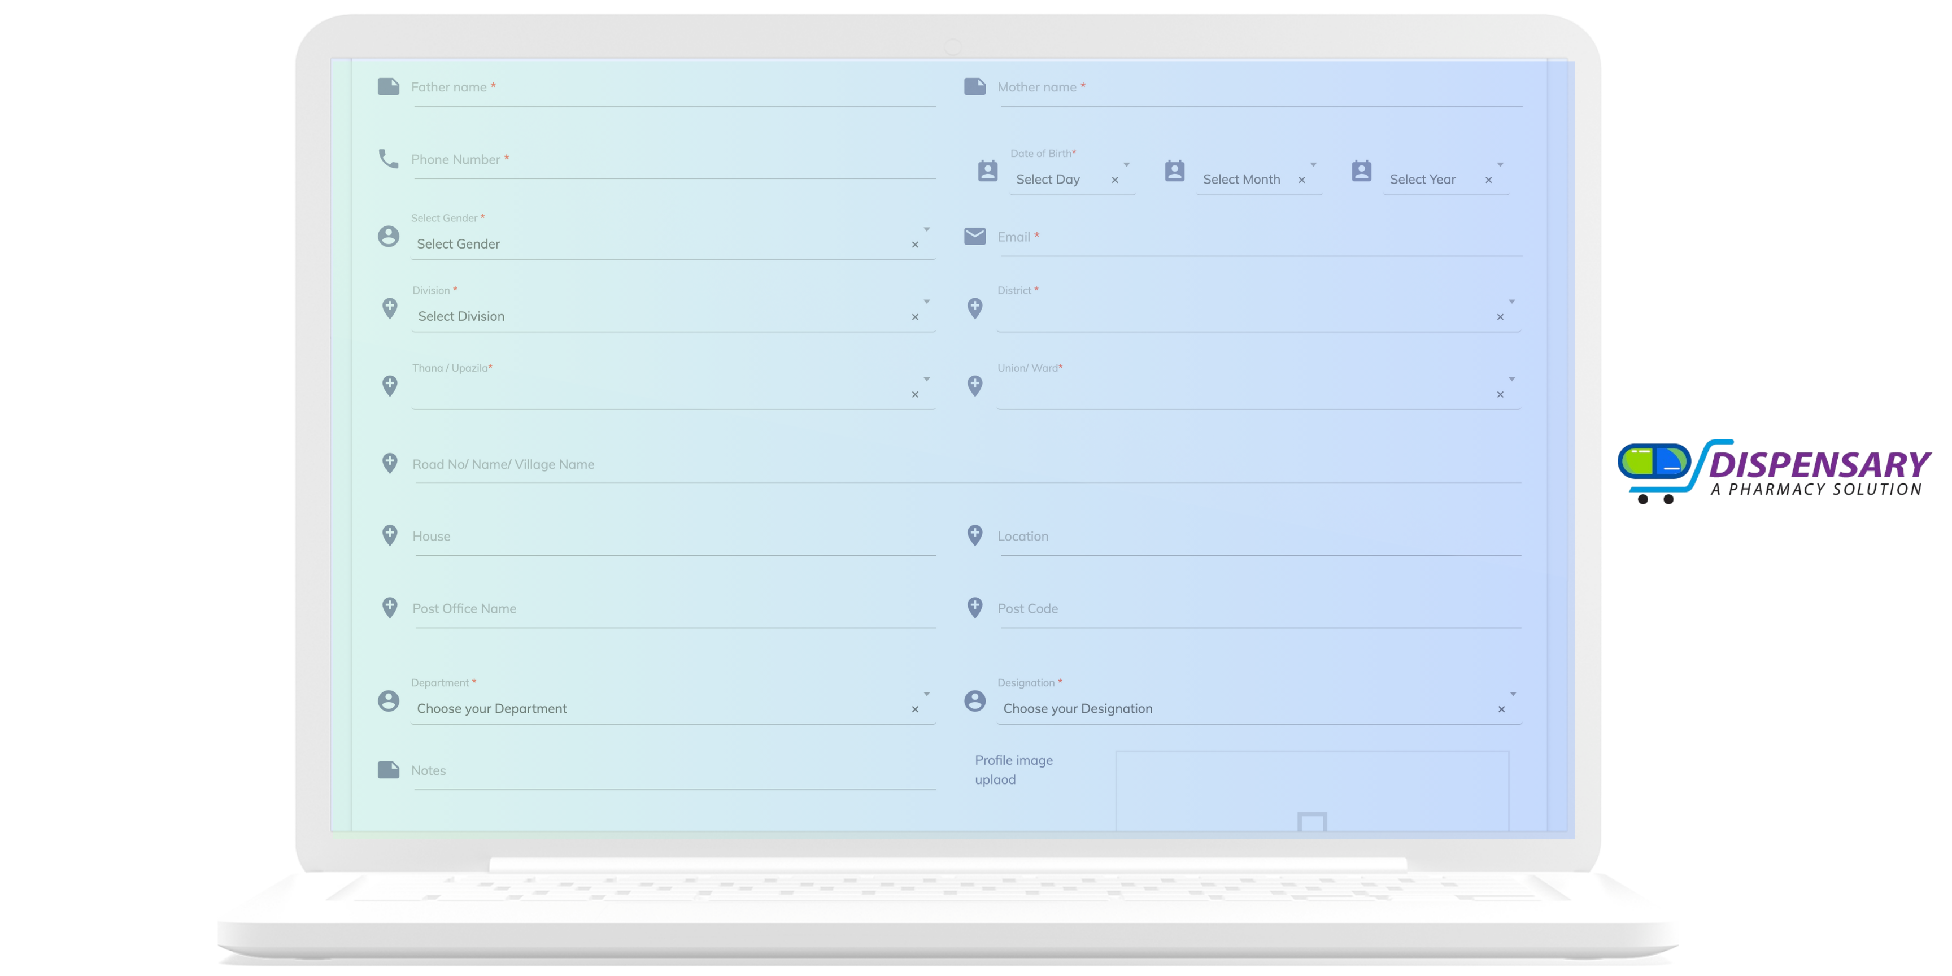Click the note icon beside Father name

pyautogui.click(x=389, y=86)
